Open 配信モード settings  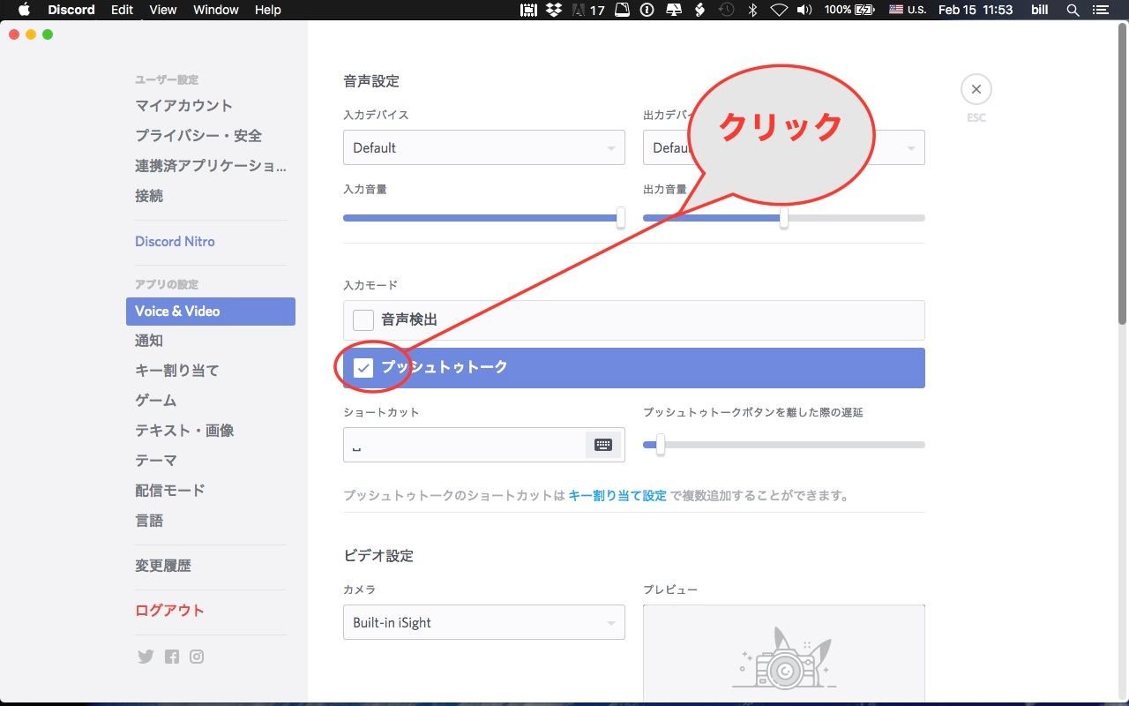point(170,491)
